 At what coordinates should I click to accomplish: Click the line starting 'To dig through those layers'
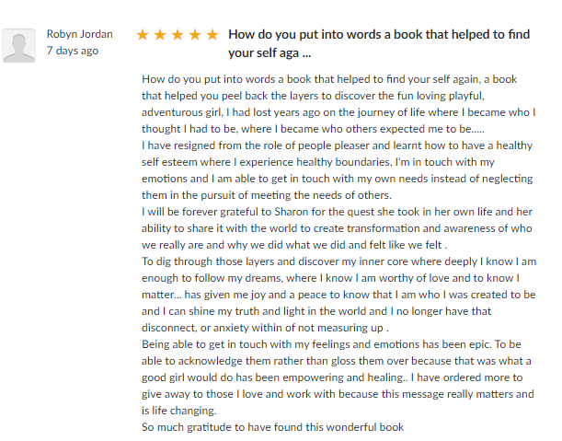[x=338, y=261]
